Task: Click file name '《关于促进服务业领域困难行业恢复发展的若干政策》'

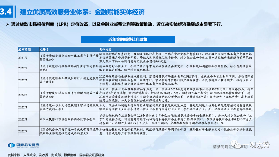Action: click(69, 80)
